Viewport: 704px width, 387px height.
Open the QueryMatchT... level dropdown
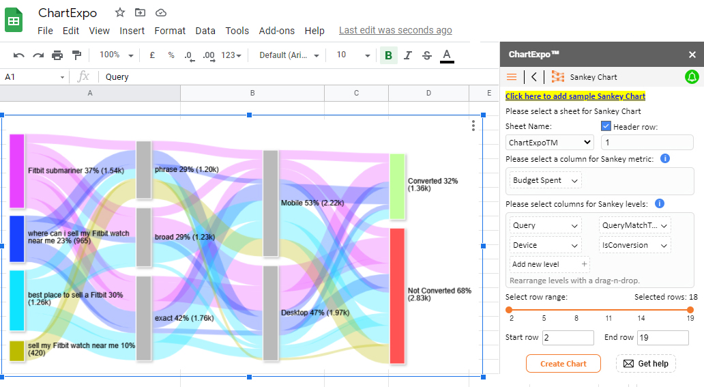tap(635, 225)
